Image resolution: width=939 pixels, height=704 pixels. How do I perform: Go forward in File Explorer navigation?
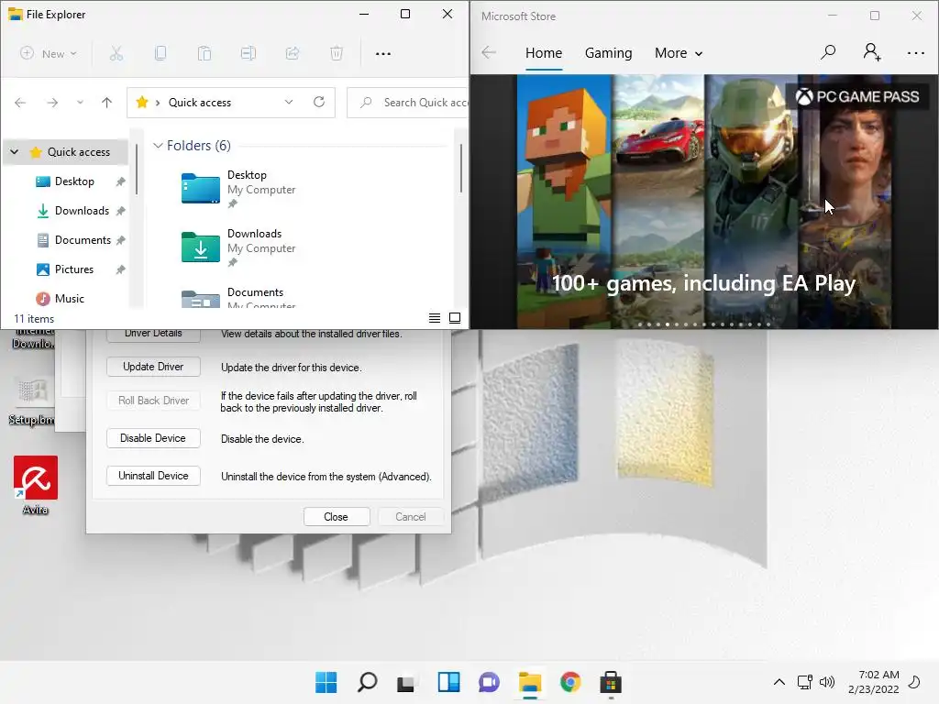[52, 103]
